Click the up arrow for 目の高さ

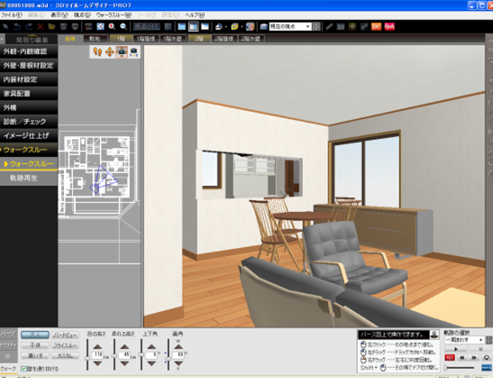97,346
